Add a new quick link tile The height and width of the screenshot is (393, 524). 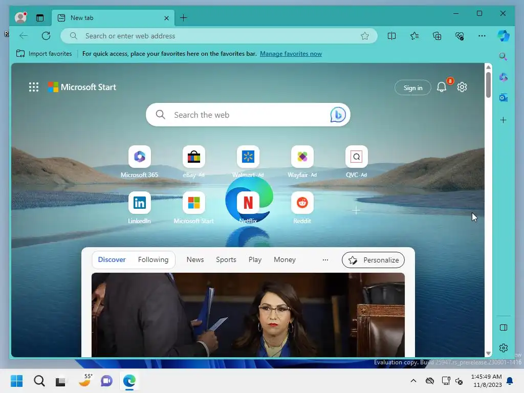point(356,210)
